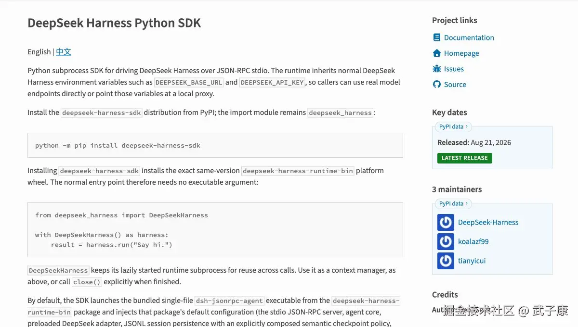
Task: Click the GitHub Source icon
Action: click(437, 84)
